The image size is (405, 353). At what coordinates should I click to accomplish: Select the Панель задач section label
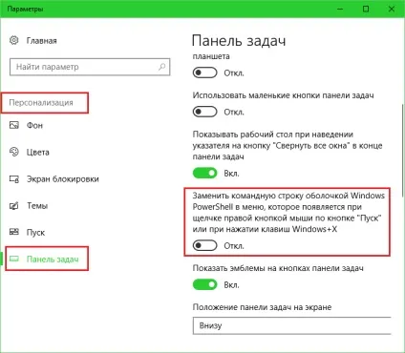tap(53, 260)
